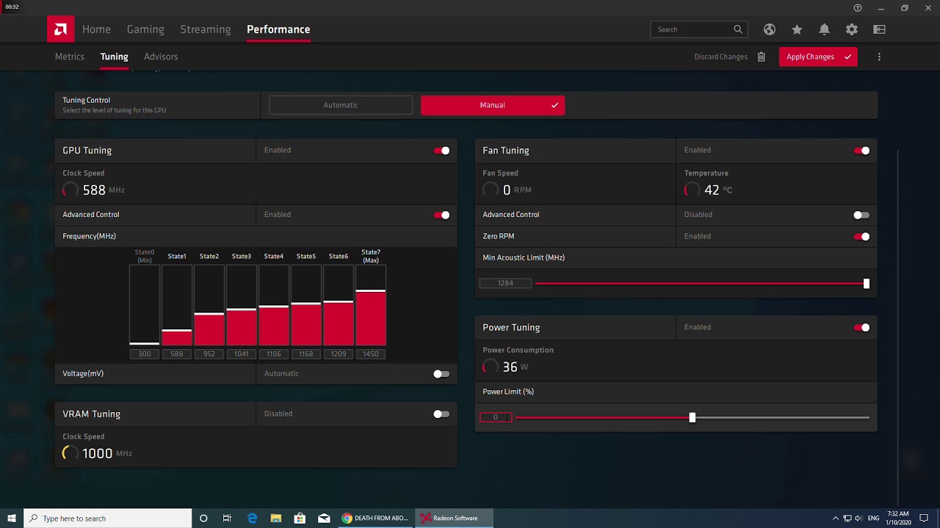940x528 pixels.
Task: Select Automatic tuning control
Action: [341, 105]
